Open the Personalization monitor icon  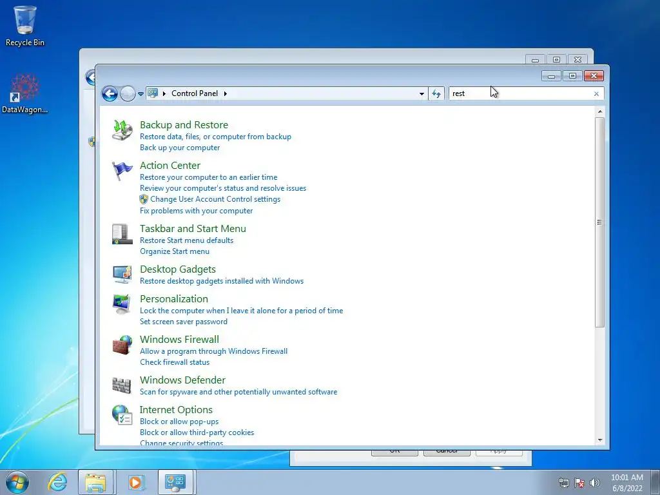click(122, 304)
